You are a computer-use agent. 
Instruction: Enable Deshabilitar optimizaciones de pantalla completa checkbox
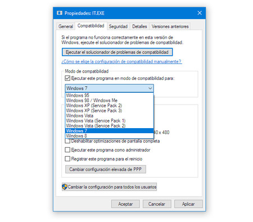(x=67, y=141)
